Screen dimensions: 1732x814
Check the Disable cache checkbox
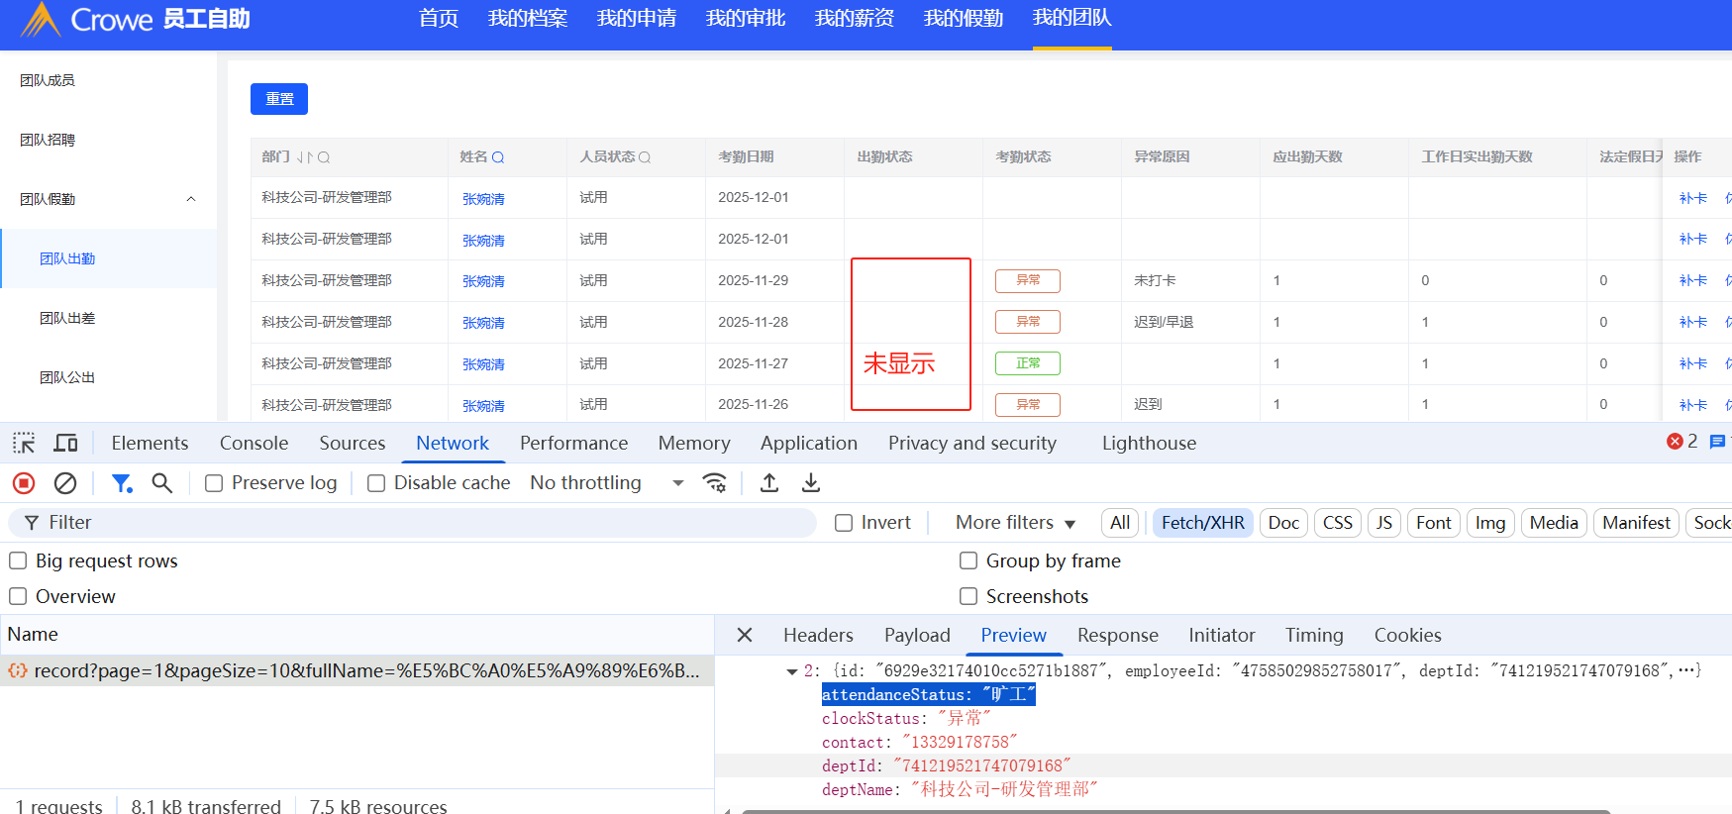coord(376,483)
